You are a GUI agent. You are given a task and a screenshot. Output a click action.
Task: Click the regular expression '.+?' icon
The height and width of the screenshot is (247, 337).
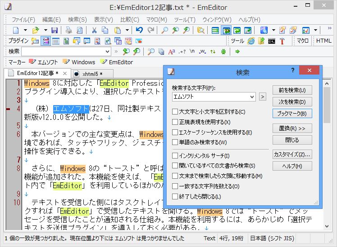[182, 52]
